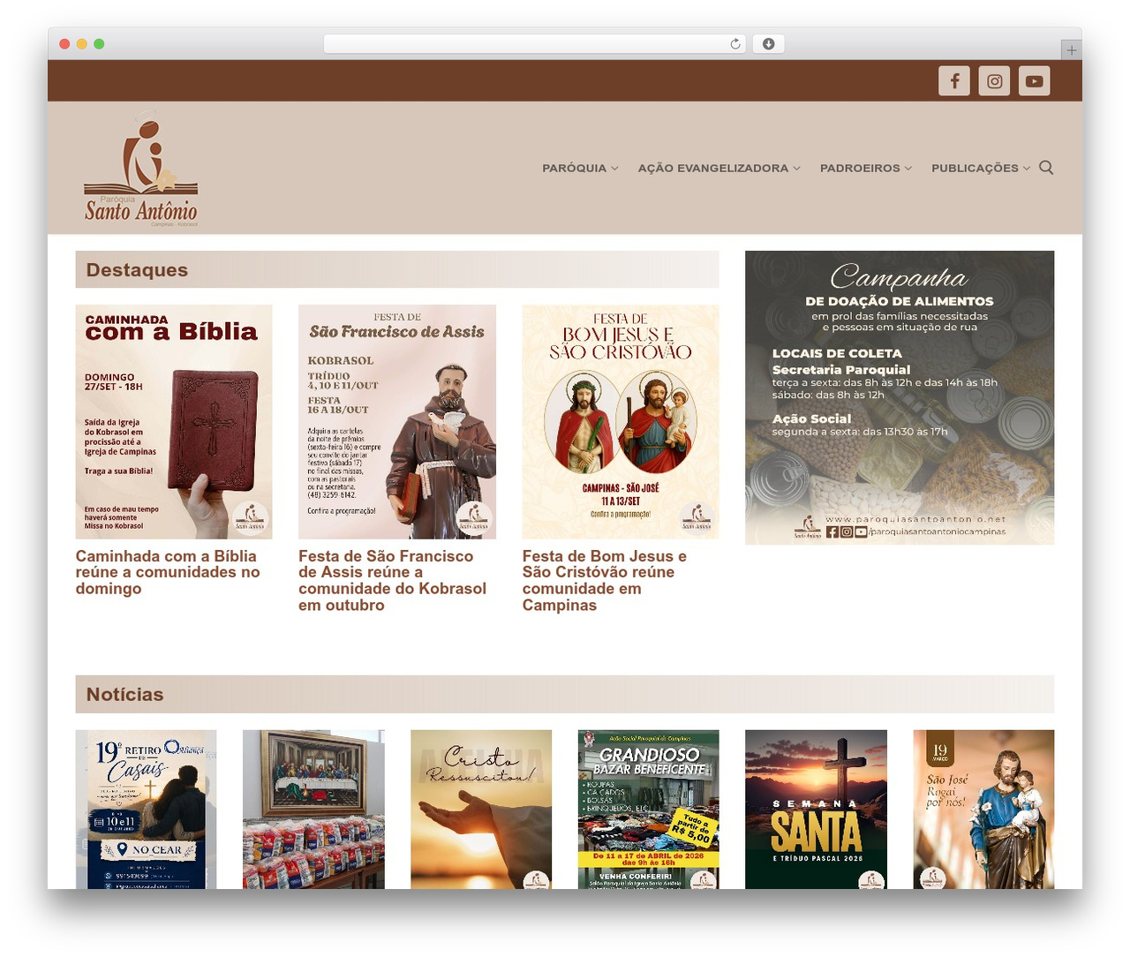Open Festa de Bom Jesus headline link

coord(604,580)
